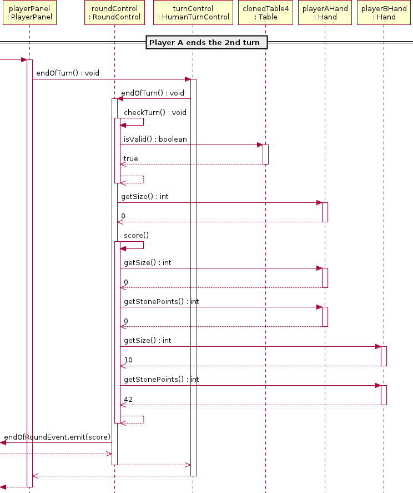Click the 'true' return label

coord(130,159)
